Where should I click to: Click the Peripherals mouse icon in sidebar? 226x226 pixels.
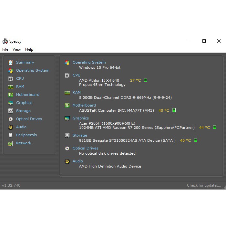[11, 135]
